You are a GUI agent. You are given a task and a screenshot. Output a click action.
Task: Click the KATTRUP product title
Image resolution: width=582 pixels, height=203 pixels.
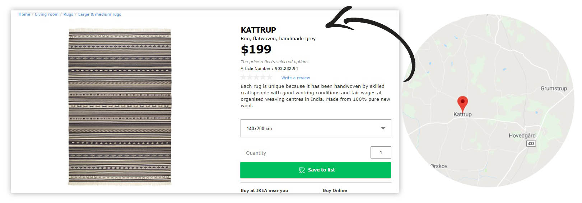pyautogui.click(x=258, y=30)
